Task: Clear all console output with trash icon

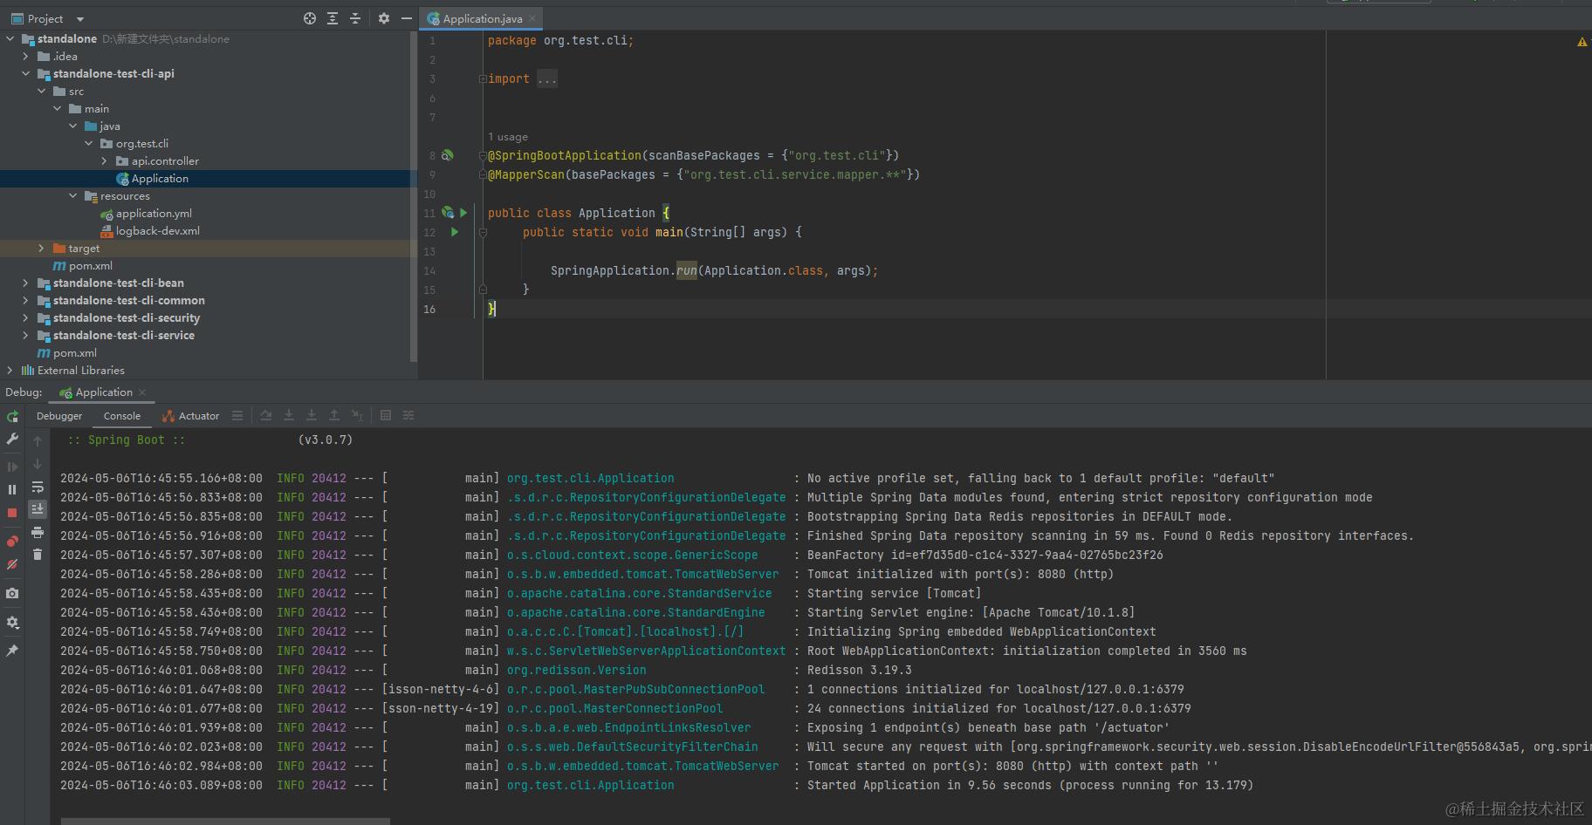Action: point(38,555)
